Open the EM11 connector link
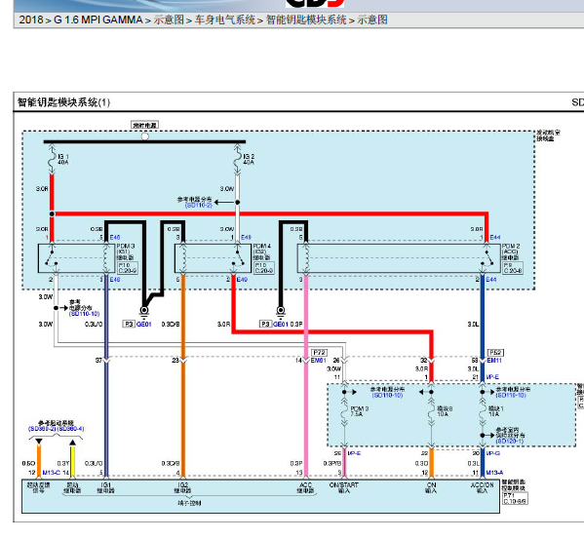The image size is (584, 540). 494,361
